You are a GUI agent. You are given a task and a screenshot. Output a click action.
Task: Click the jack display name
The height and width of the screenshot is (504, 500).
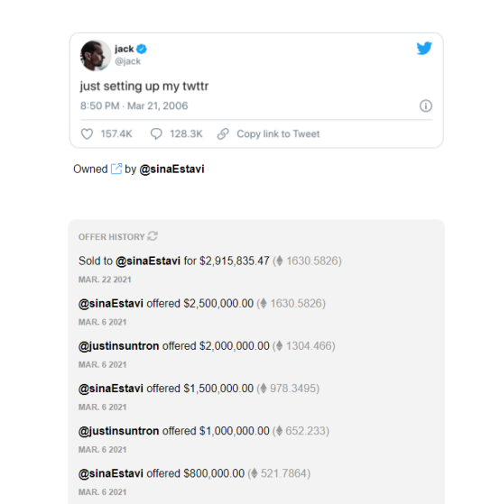coord(125,49)
